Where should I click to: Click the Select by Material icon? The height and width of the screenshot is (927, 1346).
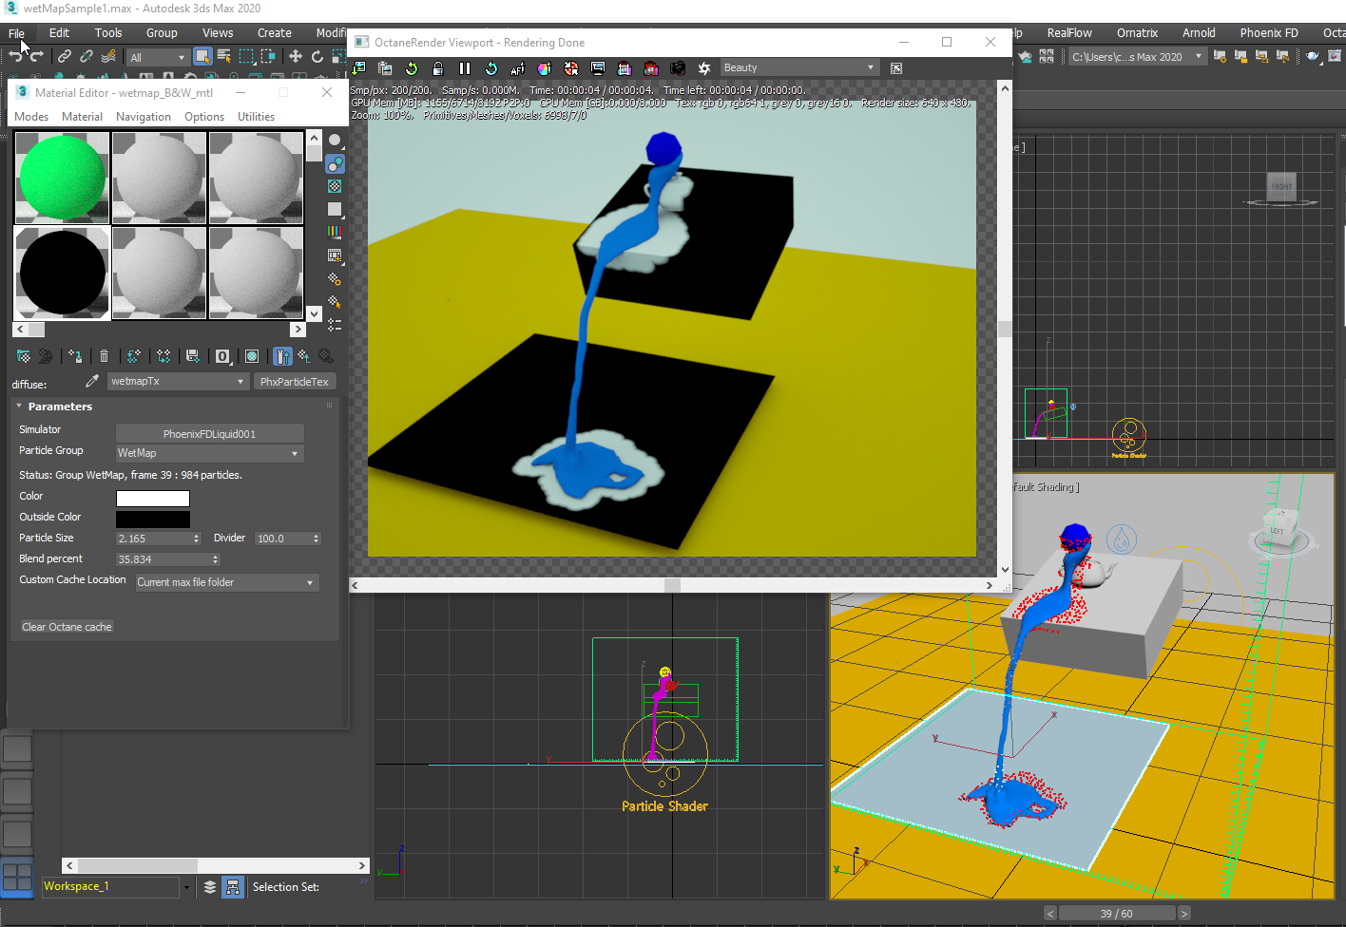pyautogui.click(x=335, y=302)
